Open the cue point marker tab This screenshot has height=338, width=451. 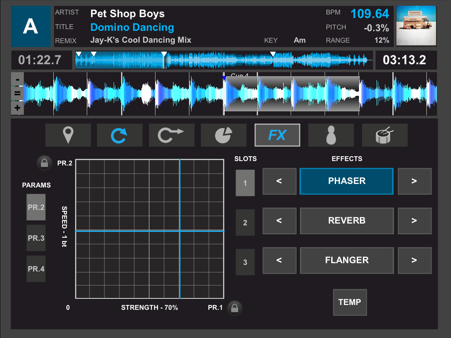coord(68,135)
